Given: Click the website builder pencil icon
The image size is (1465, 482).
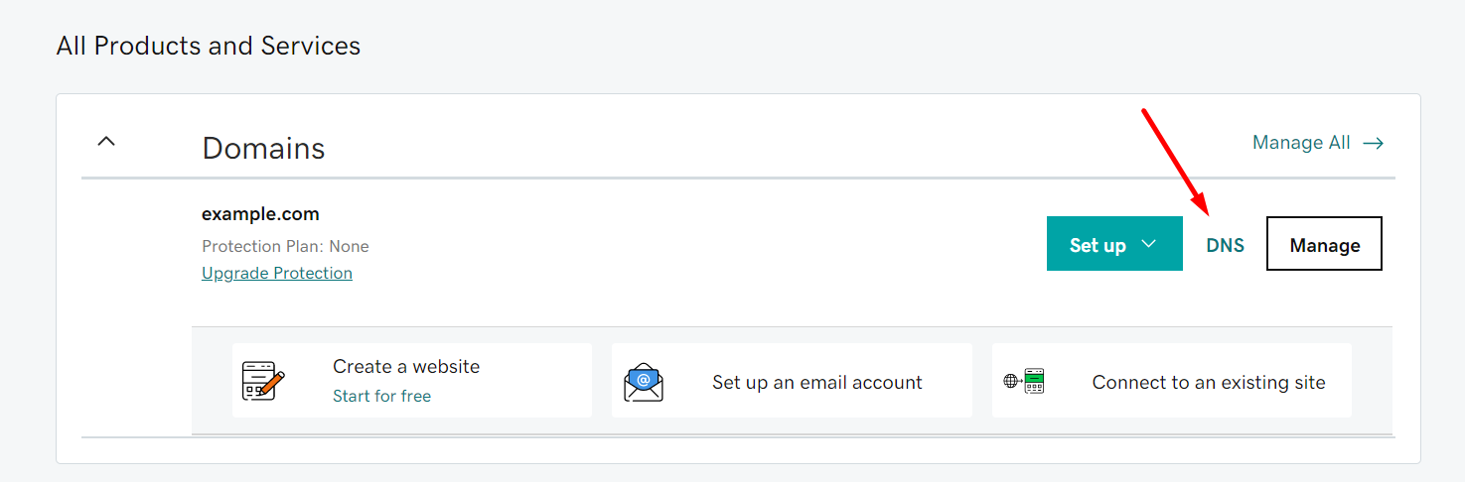Looking at the screenshot, I should point(263,381).
